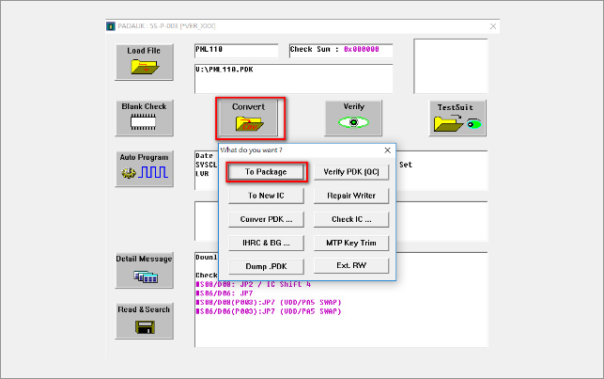The width and height of the screenshot is (604, 379).
Task: Click Read & Search floppy icon
Action: click(144, 325)
